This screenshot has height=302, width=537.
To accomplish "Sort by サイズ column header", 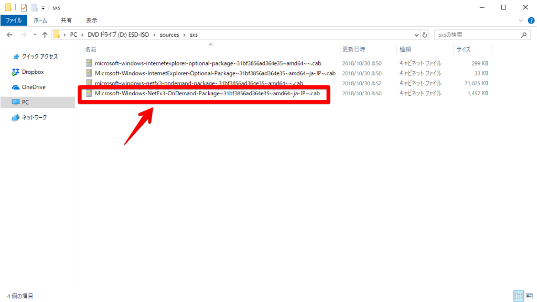I will coord(464,50).
